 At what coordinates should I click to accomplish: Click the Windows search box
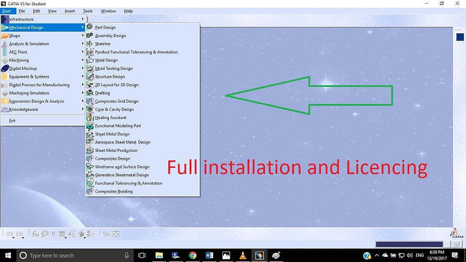click(x=74, y=255)
